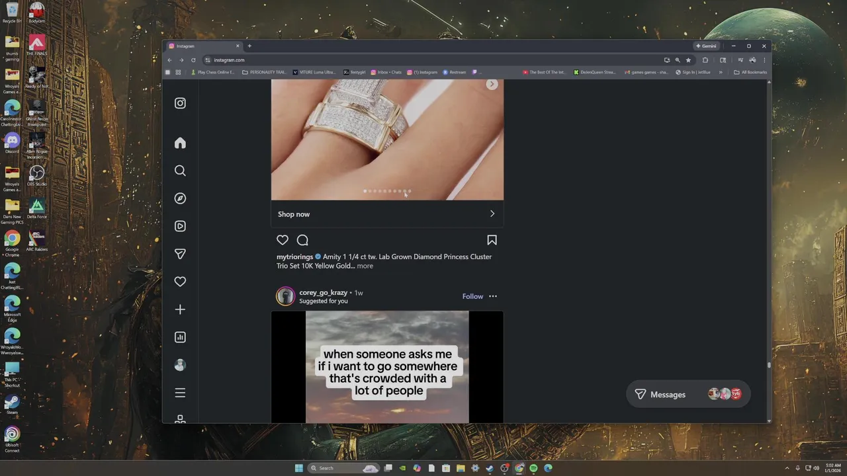Select the Instagram browser tab
Image resolution: width=847 pixels, height=476 pixels.
204,46
